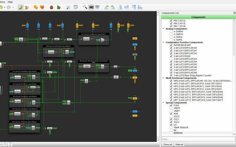Click the orange label tag icon

[36, 7]
